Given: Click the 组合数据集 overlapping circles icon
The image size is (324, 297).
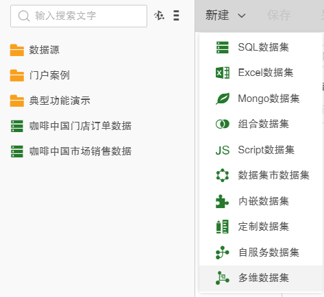Looking at the screenshot, I should point(223,124).
